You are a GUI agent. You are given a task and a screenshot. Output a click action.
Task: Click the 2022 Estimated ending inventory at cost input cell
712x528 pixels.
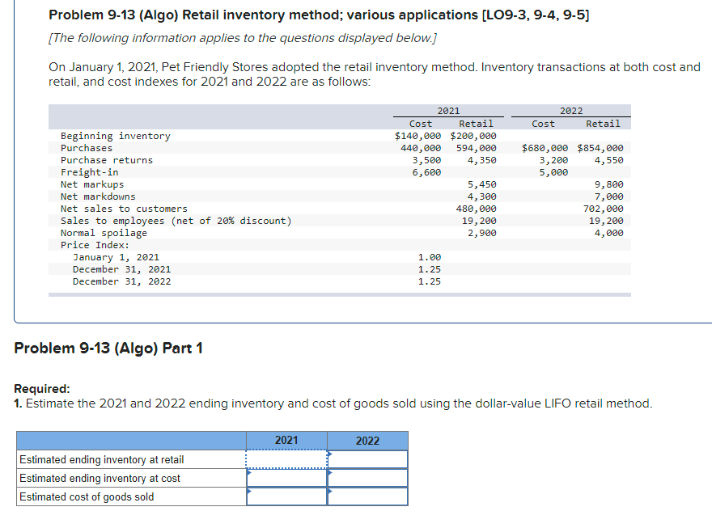click(367, 477)
